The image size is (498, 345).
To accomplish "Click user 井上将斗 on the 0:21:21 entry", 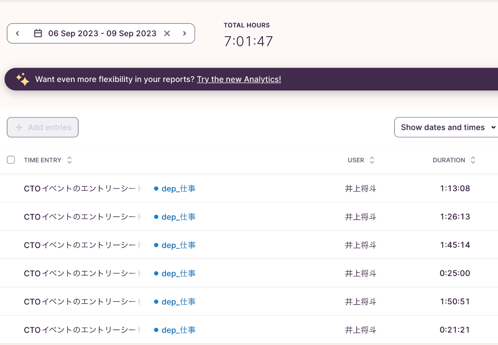I will point(360,330).
